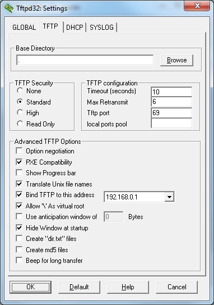Select None TFTP security option
The height and width of the screenshot is (305, 214).
click(20, 90)
